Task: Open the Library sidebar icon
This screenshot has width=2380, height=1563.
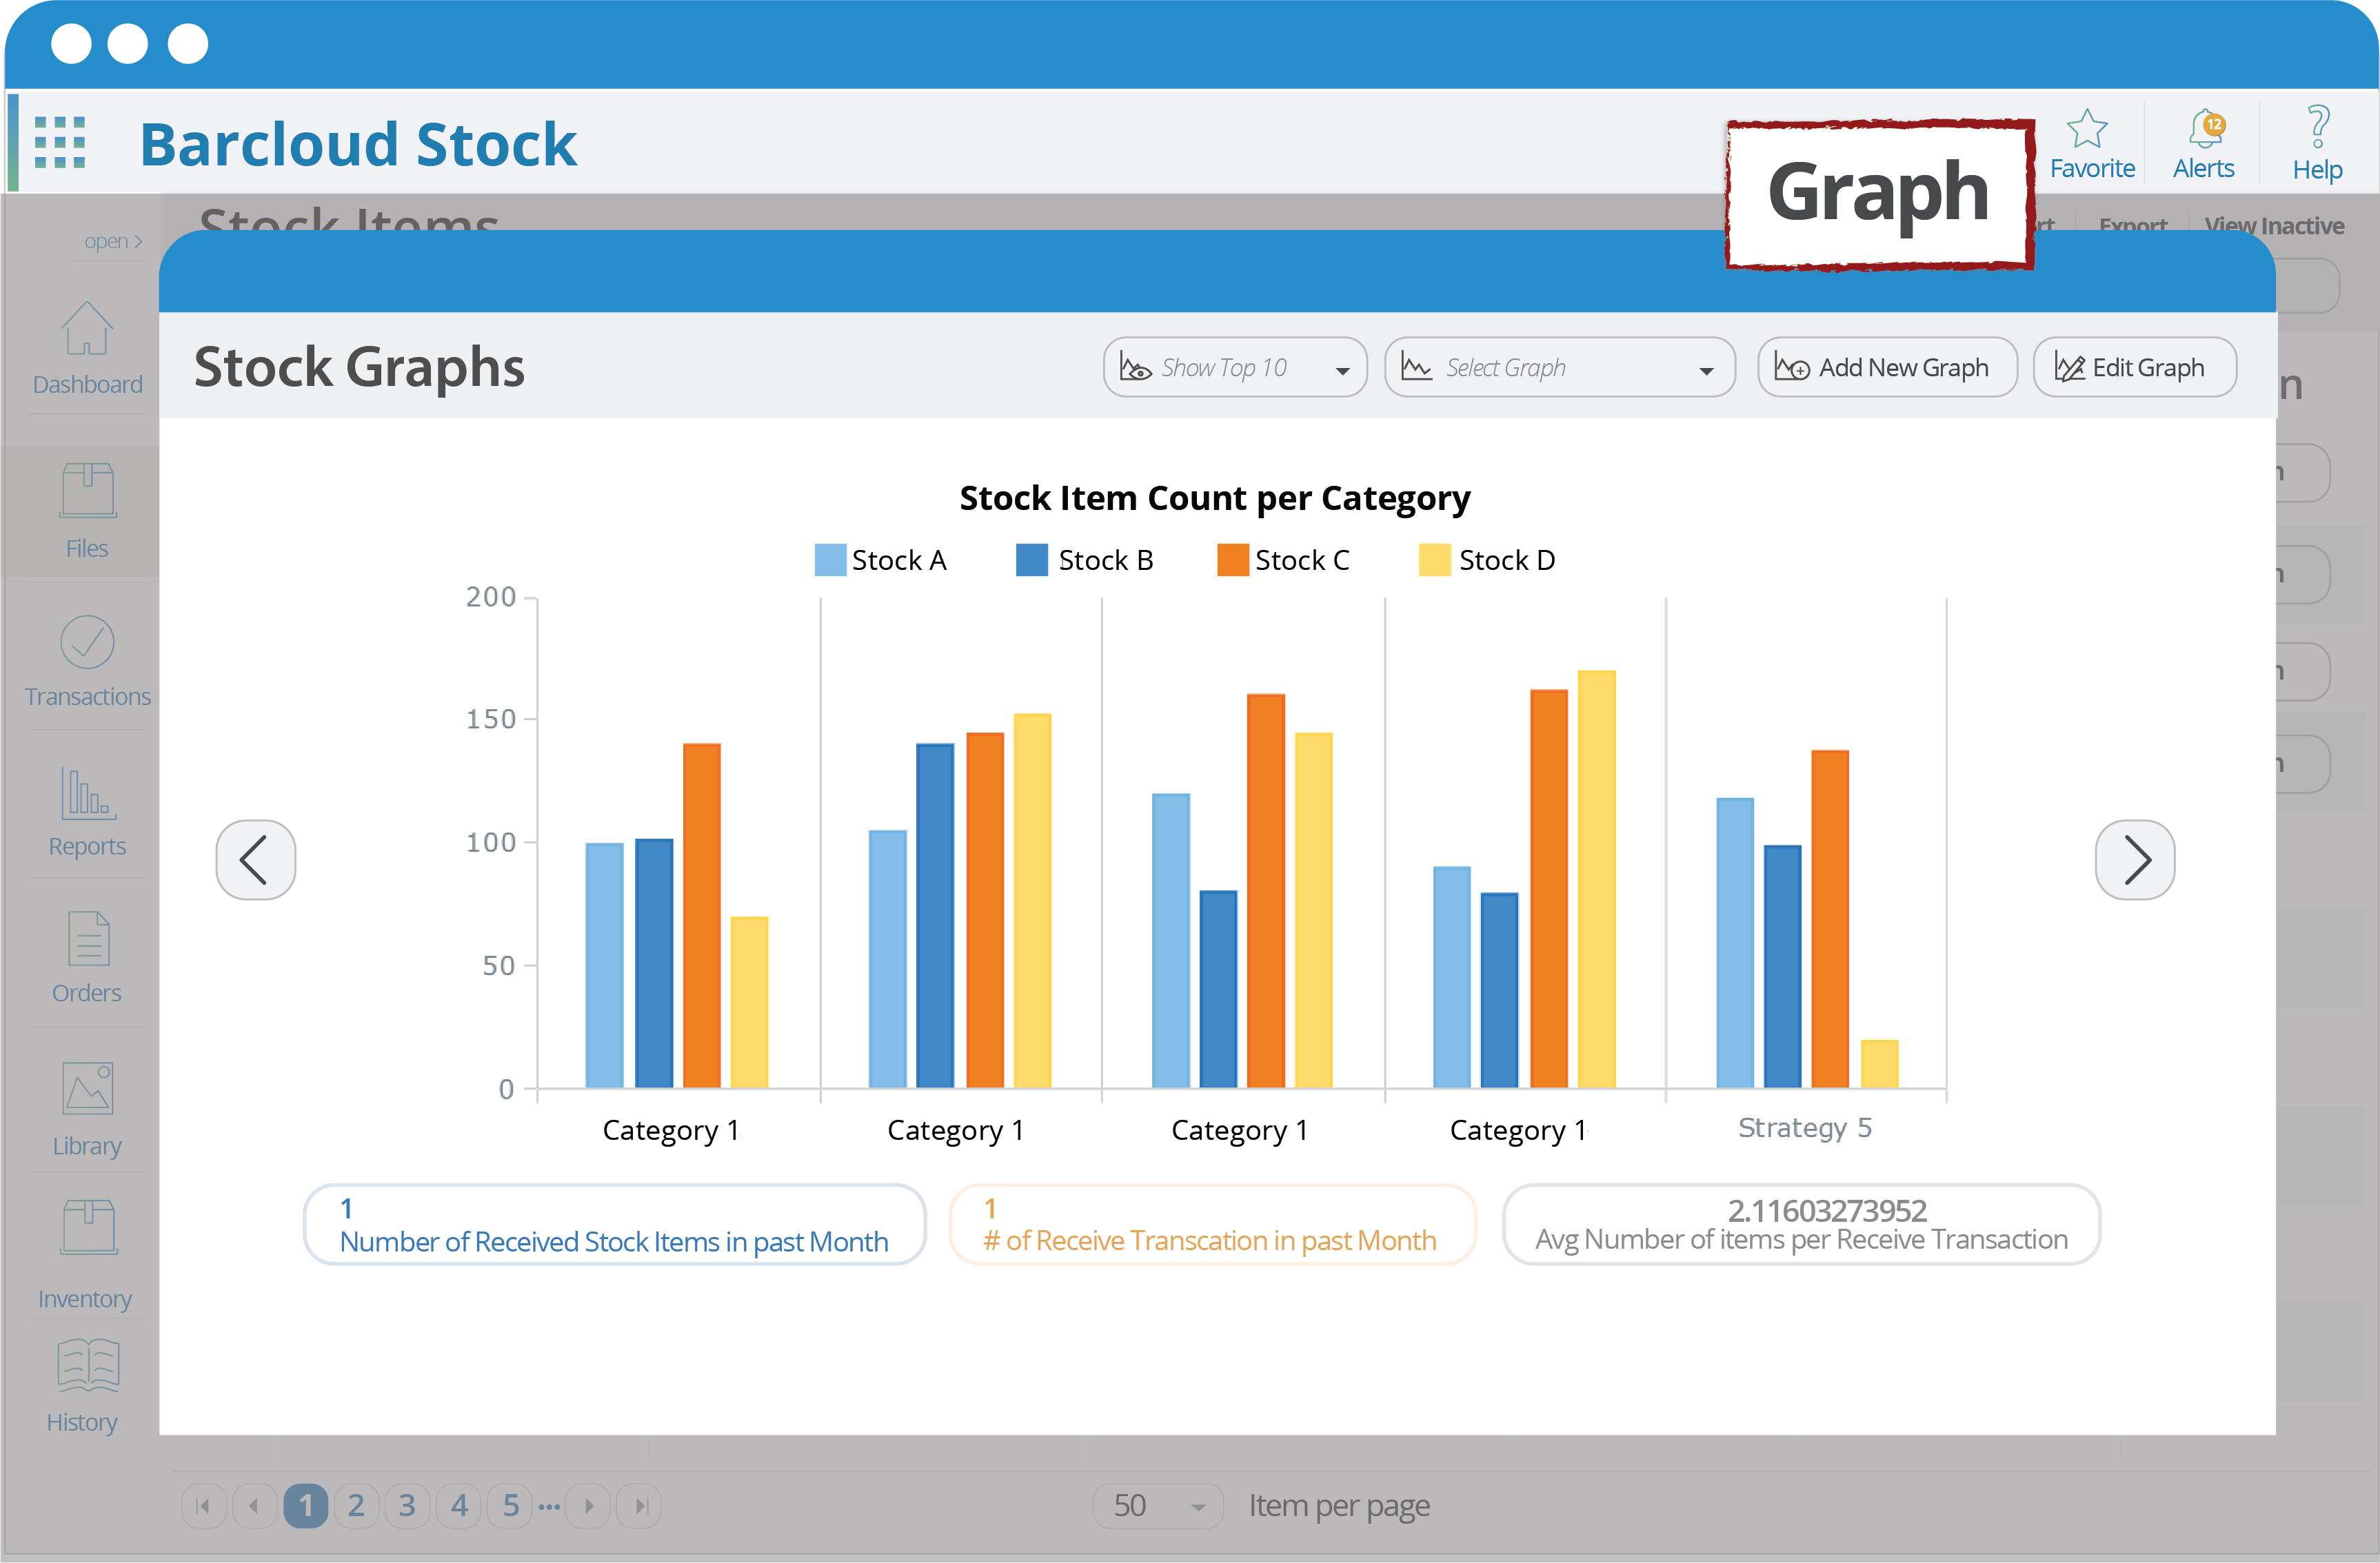Action: [x=87, y=1107]
